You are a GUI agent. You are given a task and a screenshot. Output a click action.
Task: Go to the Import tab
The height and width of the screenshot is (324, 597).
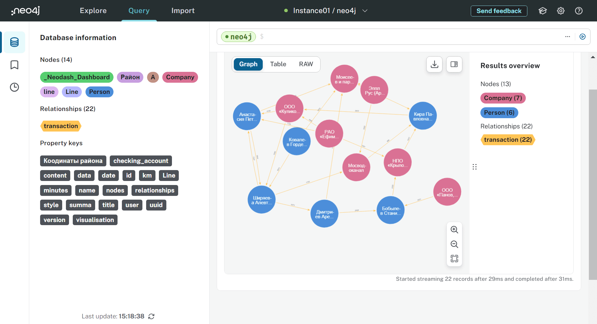[x=183, y=11]
